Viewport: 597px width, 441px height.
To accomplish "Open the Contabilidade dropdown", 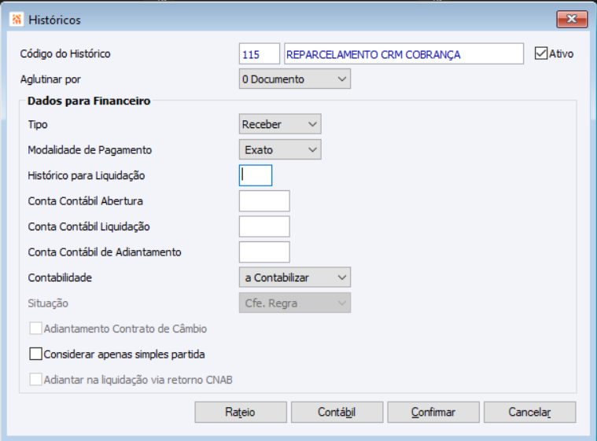I will coord(295,277).
